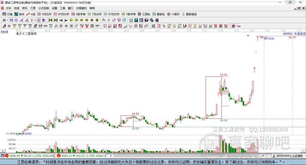Click the yin-yang taiji icon

[234, 26]
